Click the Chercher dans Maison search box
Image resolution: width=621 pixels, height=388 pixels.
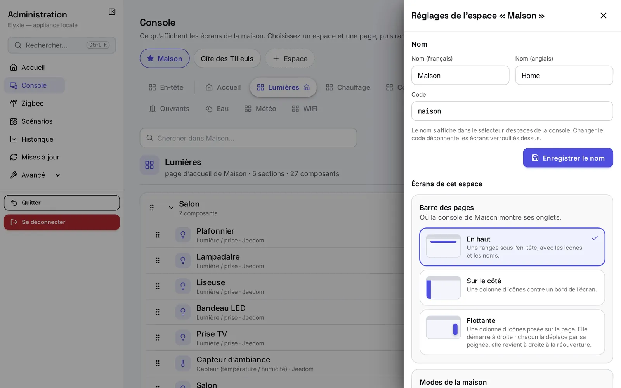pyautogui.click(x=248, y=138)
